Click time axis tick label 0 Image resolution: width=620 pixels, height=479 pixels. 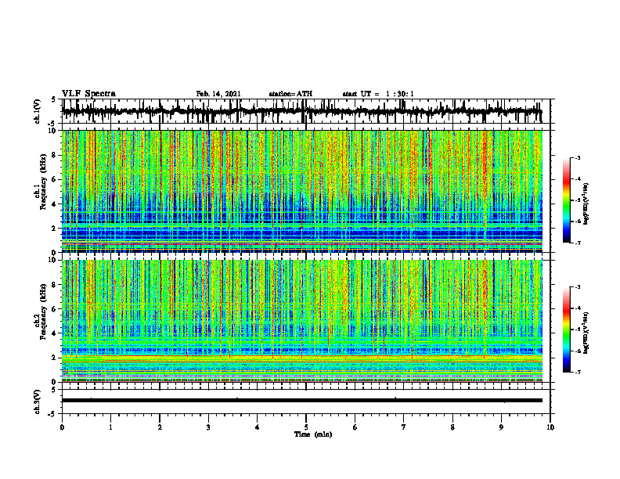(x=62, y=427)
